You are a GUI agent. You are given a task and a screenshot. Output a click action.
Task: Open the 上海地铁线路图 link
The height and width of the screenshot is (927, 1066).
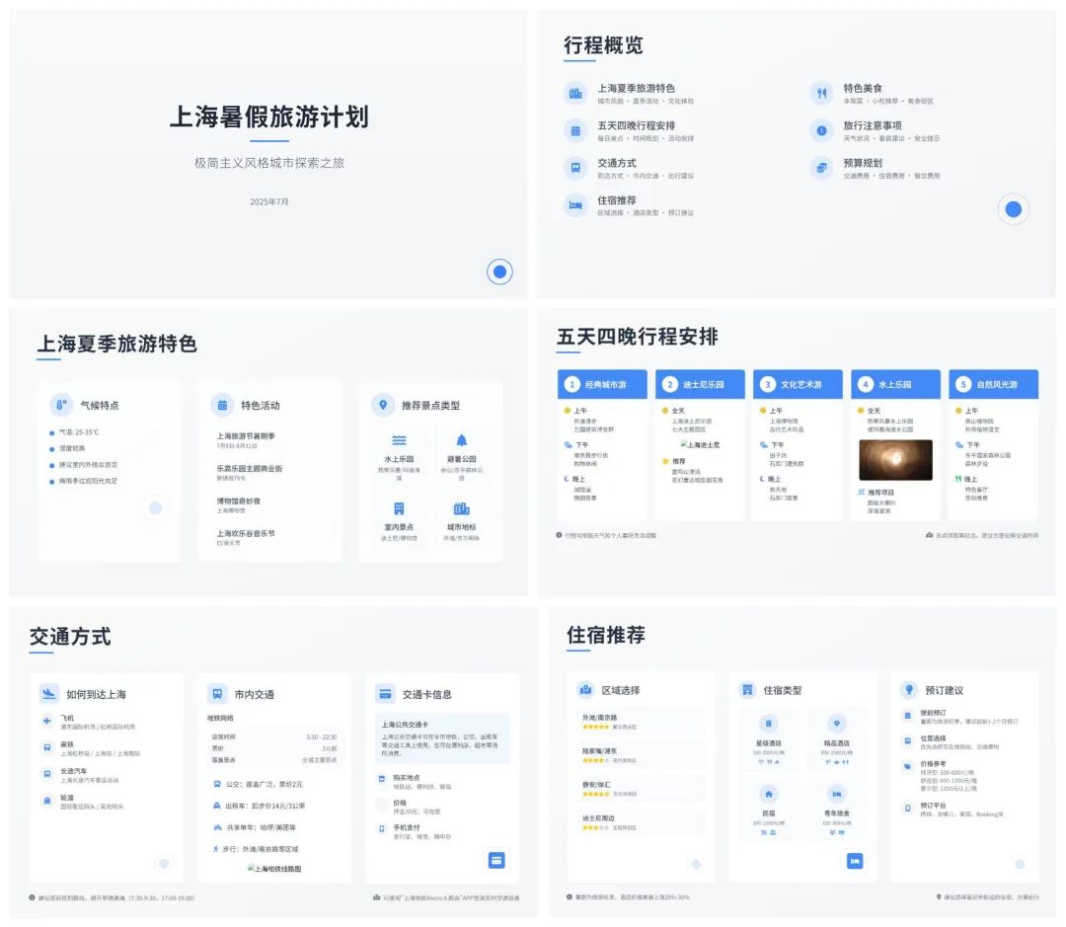click(x=276, y=868)
